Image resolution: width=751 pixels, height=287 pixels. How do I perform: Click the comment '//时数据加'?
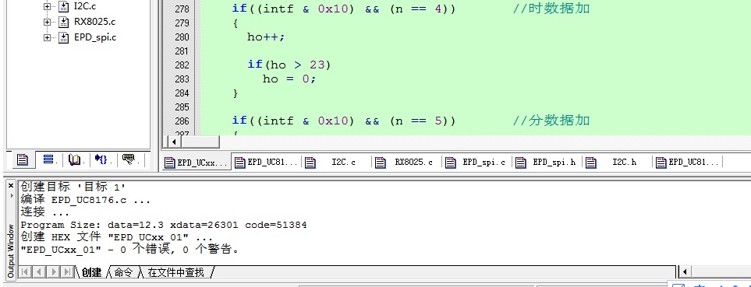[x=551, y=9]
